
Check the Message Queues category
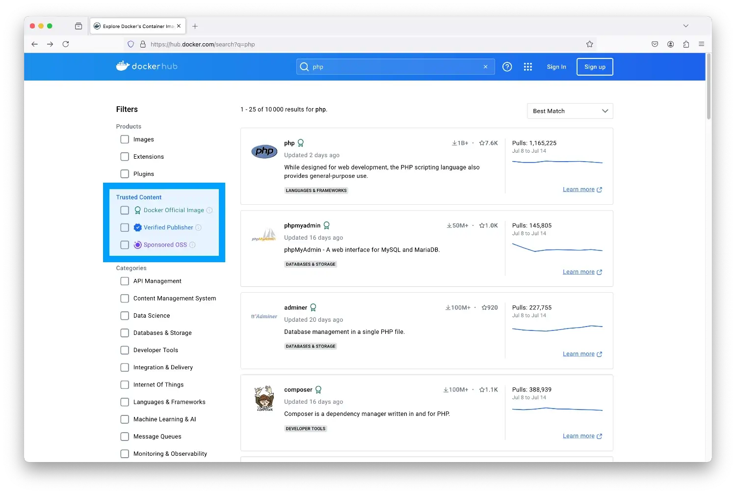[125, 437]
